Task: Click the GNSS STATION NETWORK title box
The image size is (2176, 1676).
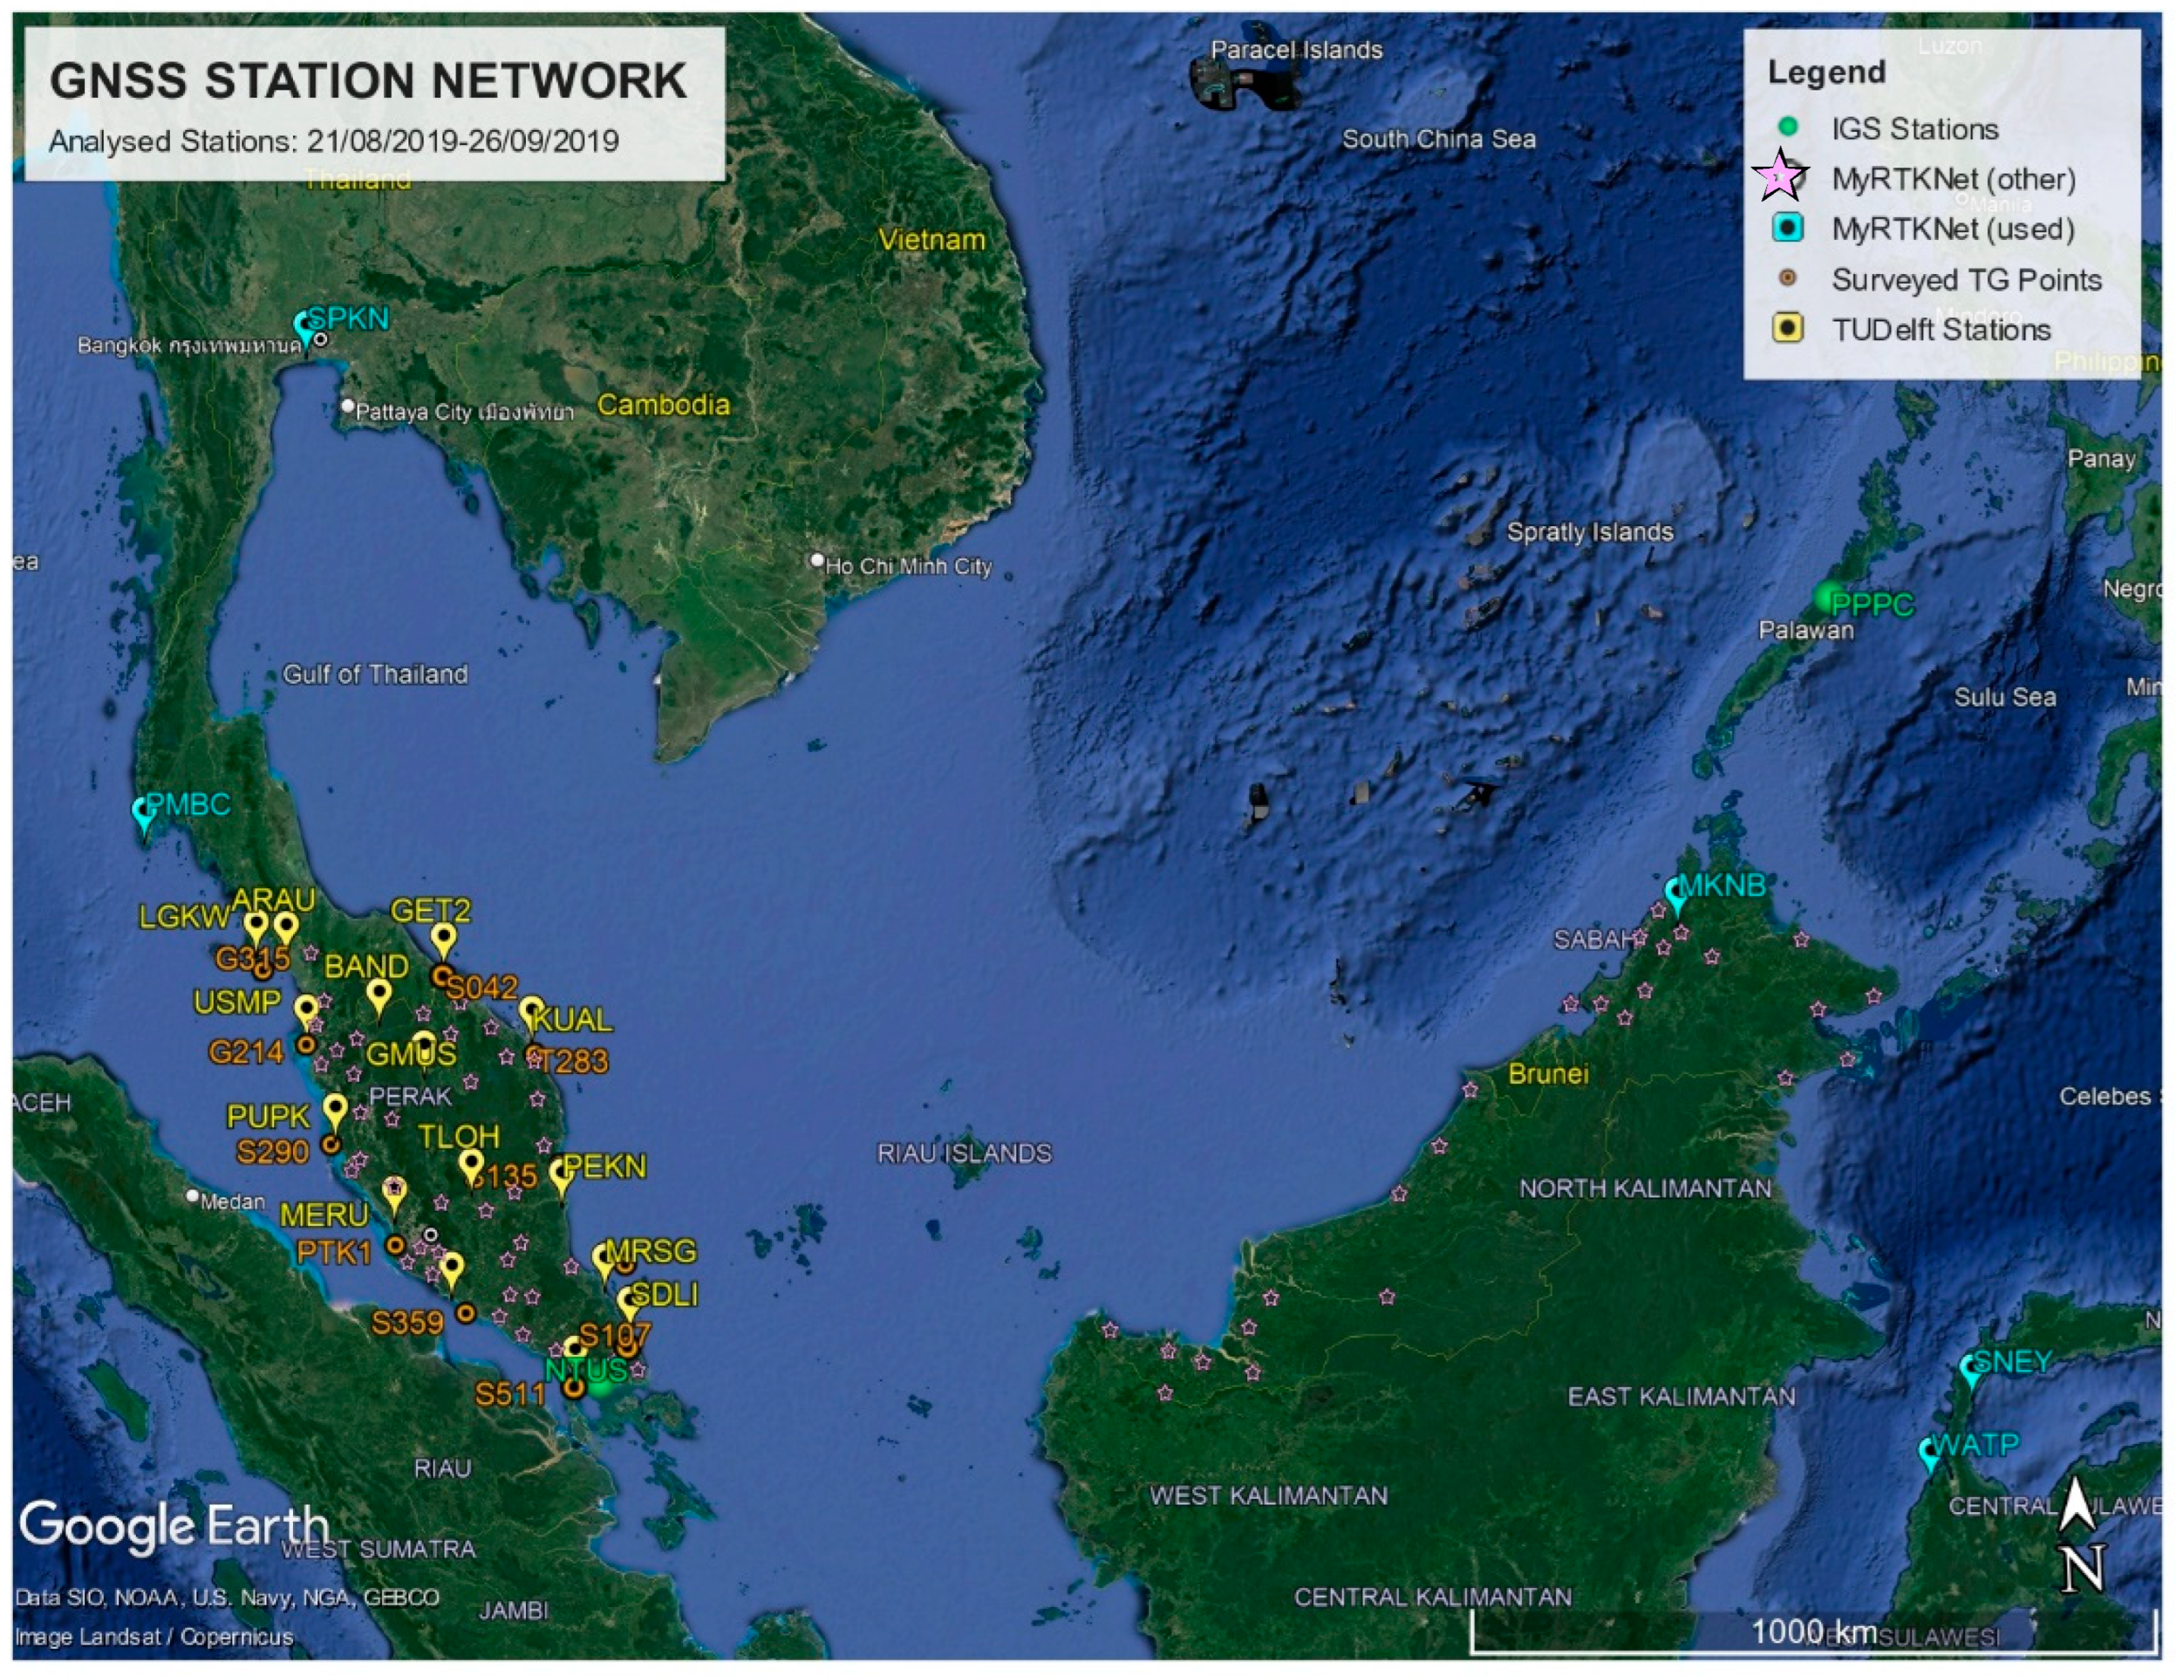Action: point(373,104)
